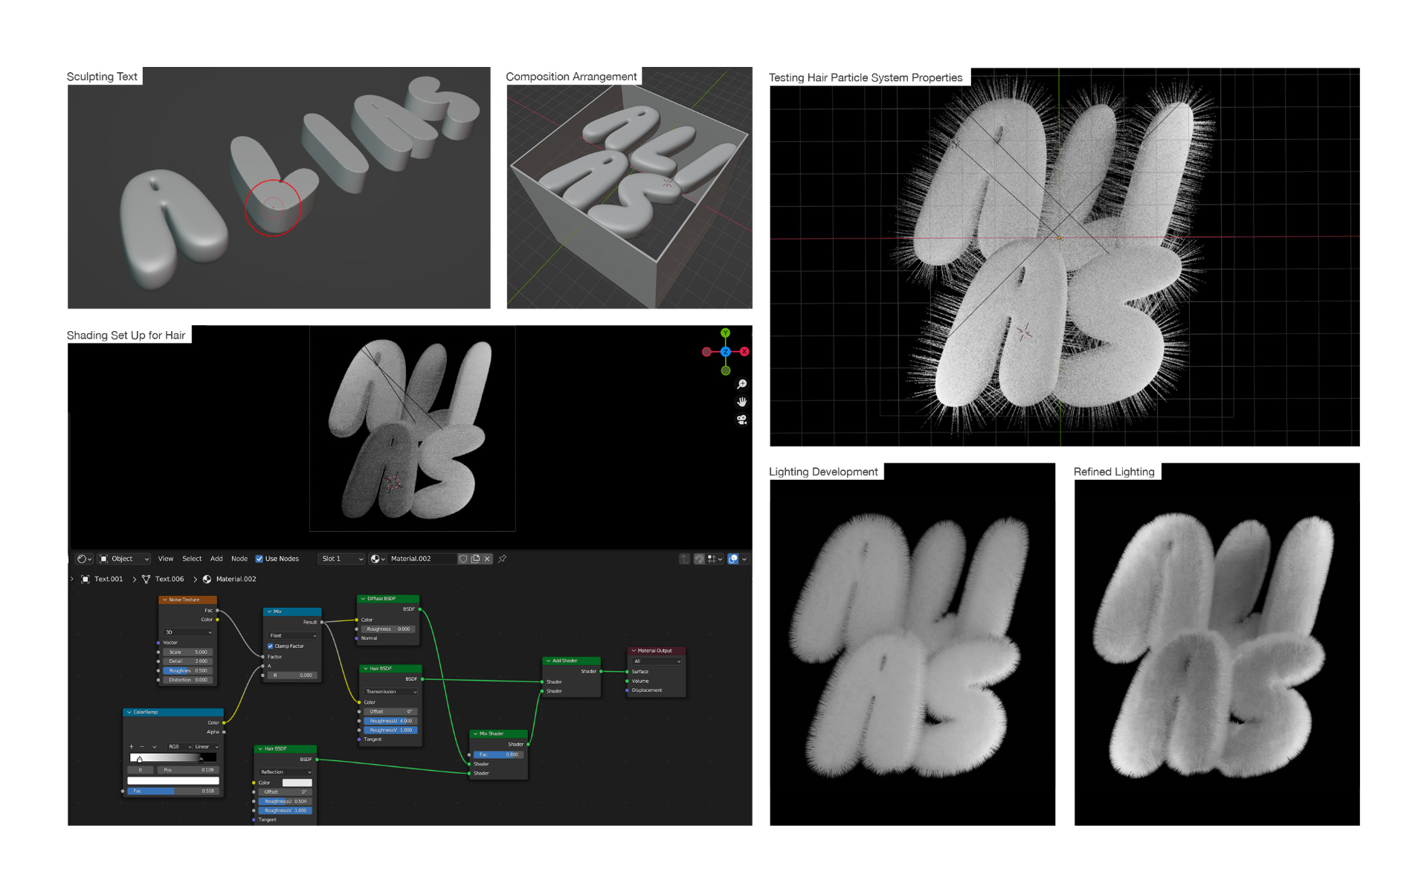The width and height of the screenshot is (1427, 892).
Task: Open the Add menu in node editor
Action: (216, 559)
